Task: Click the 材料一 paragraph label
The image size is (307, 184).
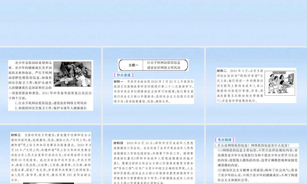Action: coord(119,81)
